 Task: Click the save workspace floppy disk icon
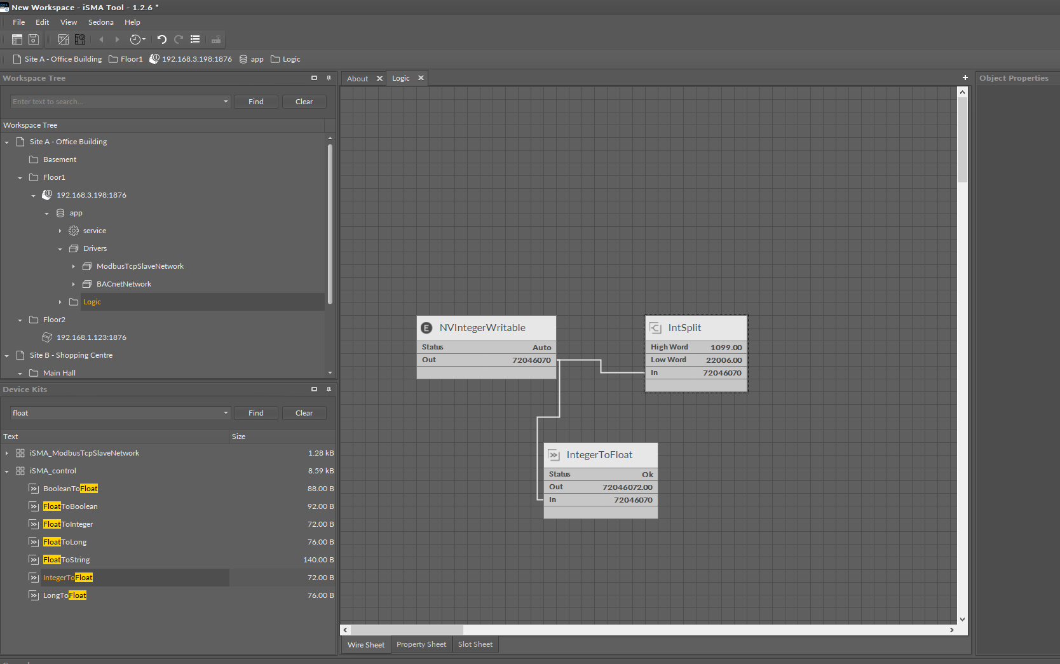34,39
